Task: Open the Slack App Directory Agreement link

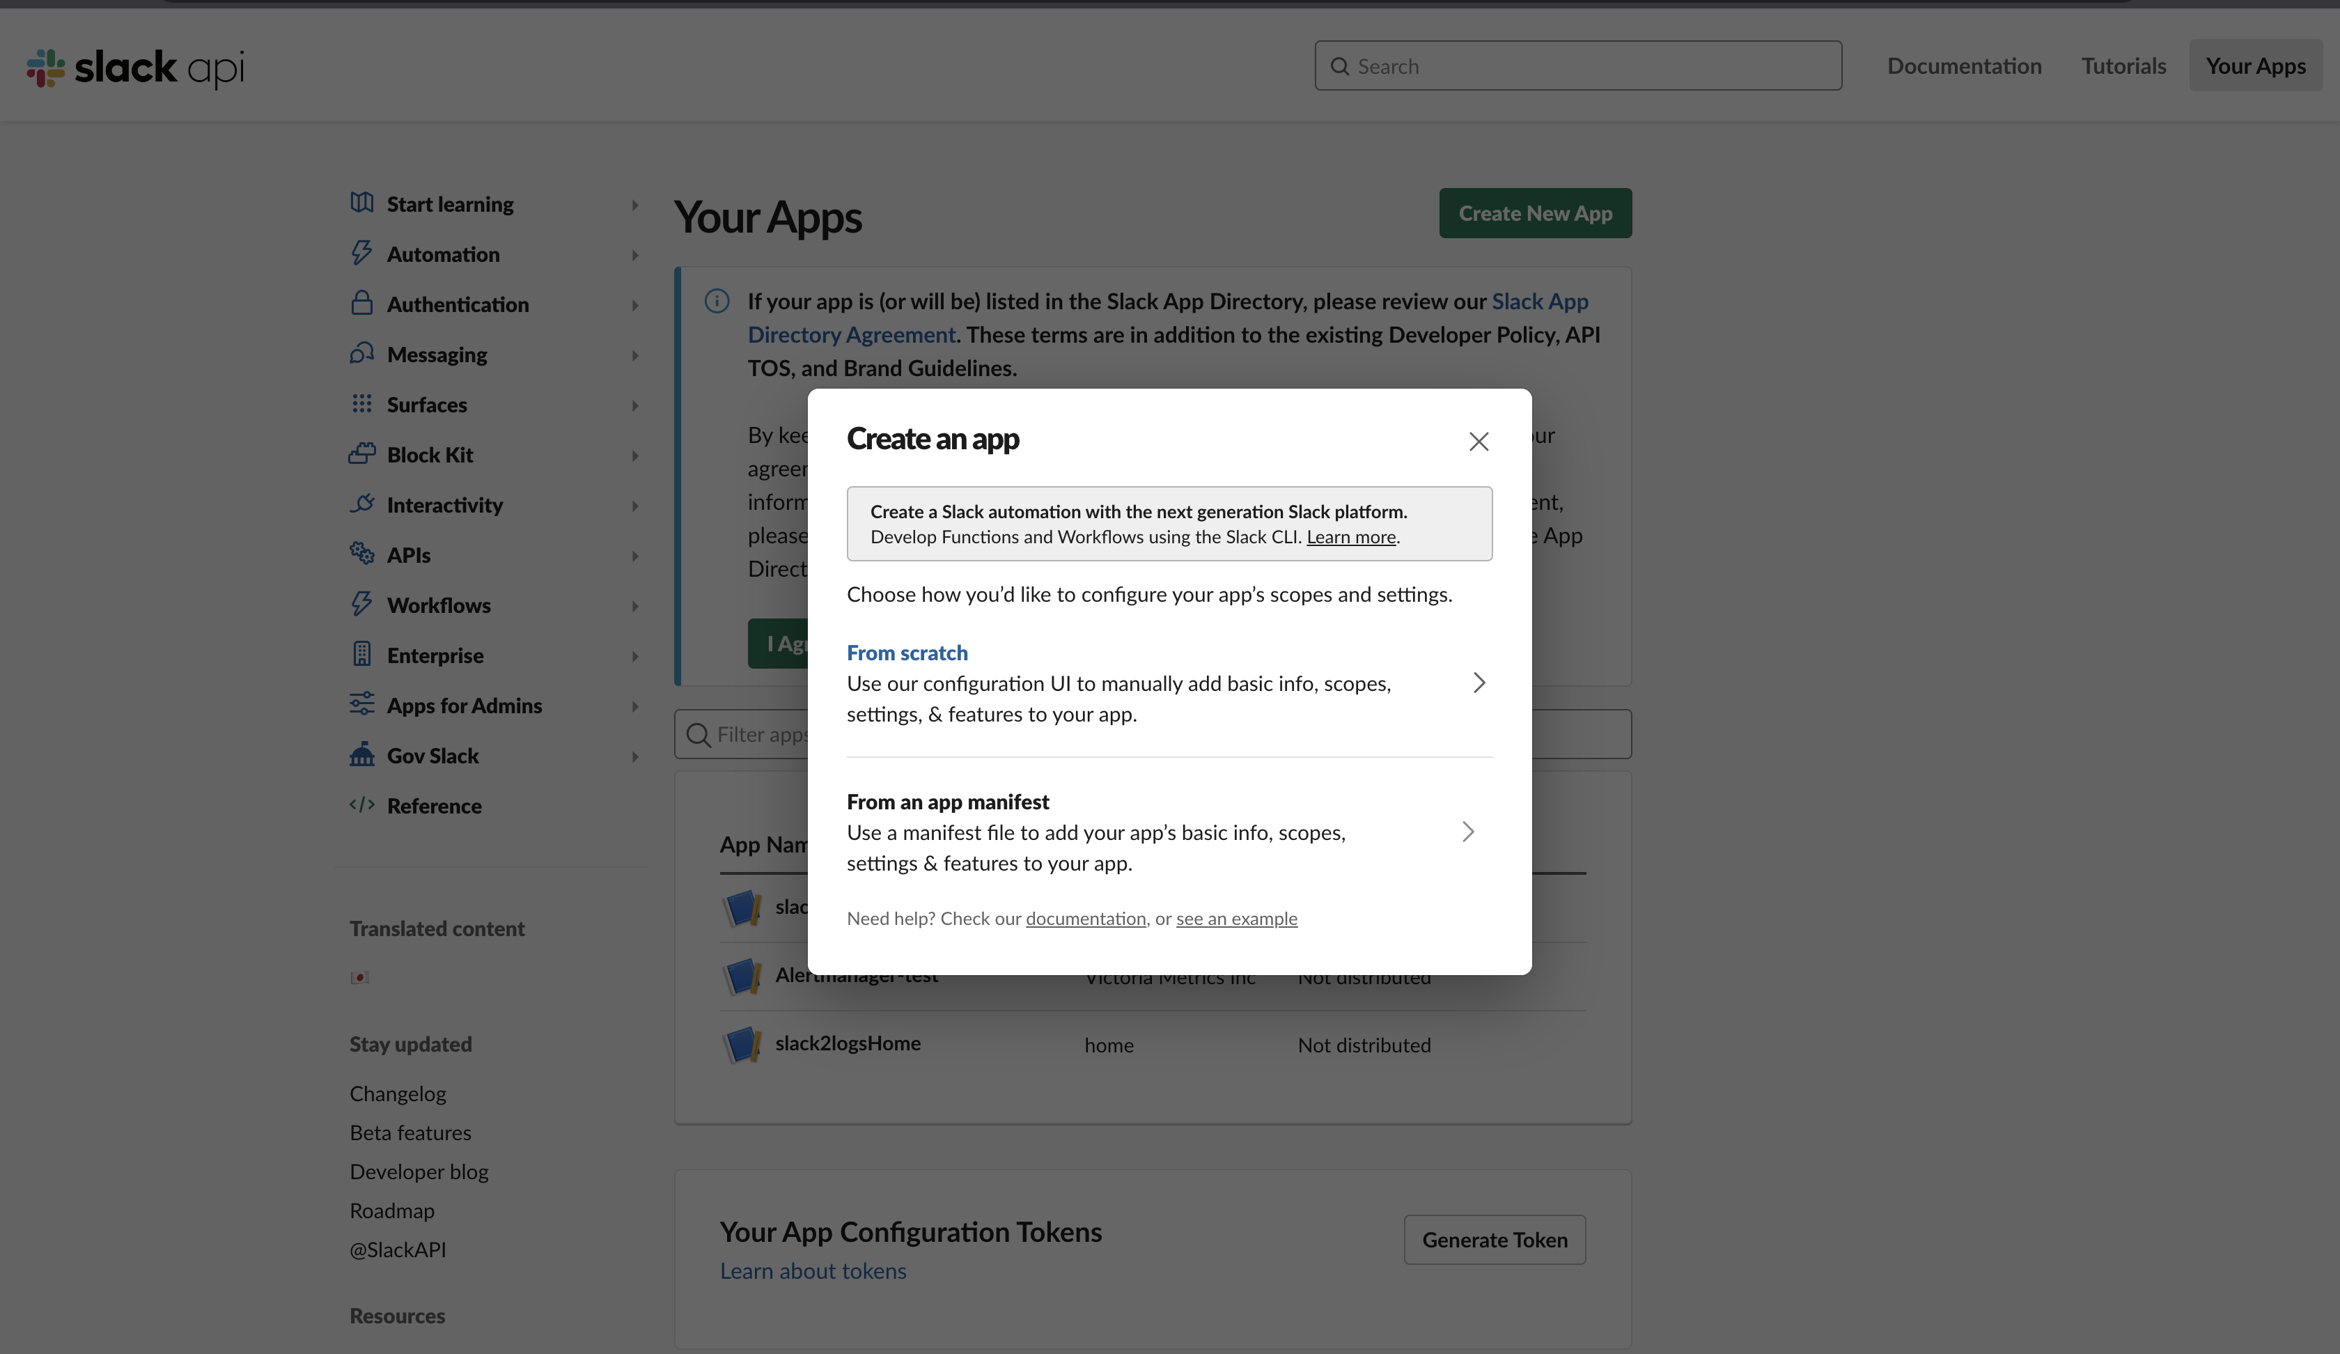Action: 1168,318
